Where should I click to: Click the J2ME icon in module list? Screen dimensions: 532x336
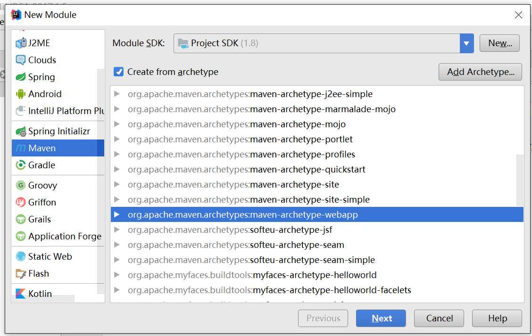tap(21, 43)
